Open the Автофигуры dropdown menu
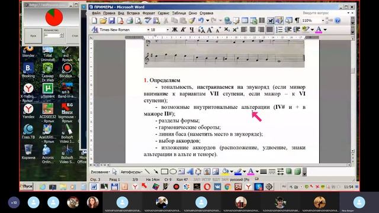The image size is (379, 213). click(131, 172)
